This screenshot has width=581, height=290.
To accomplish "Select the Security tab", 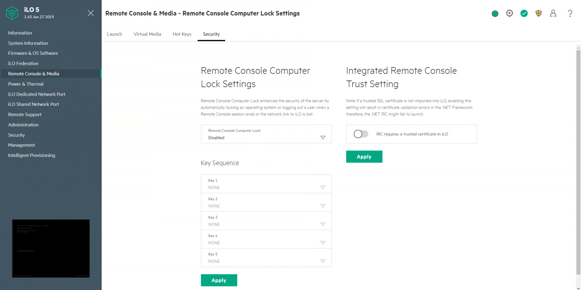I will [211, 34].
